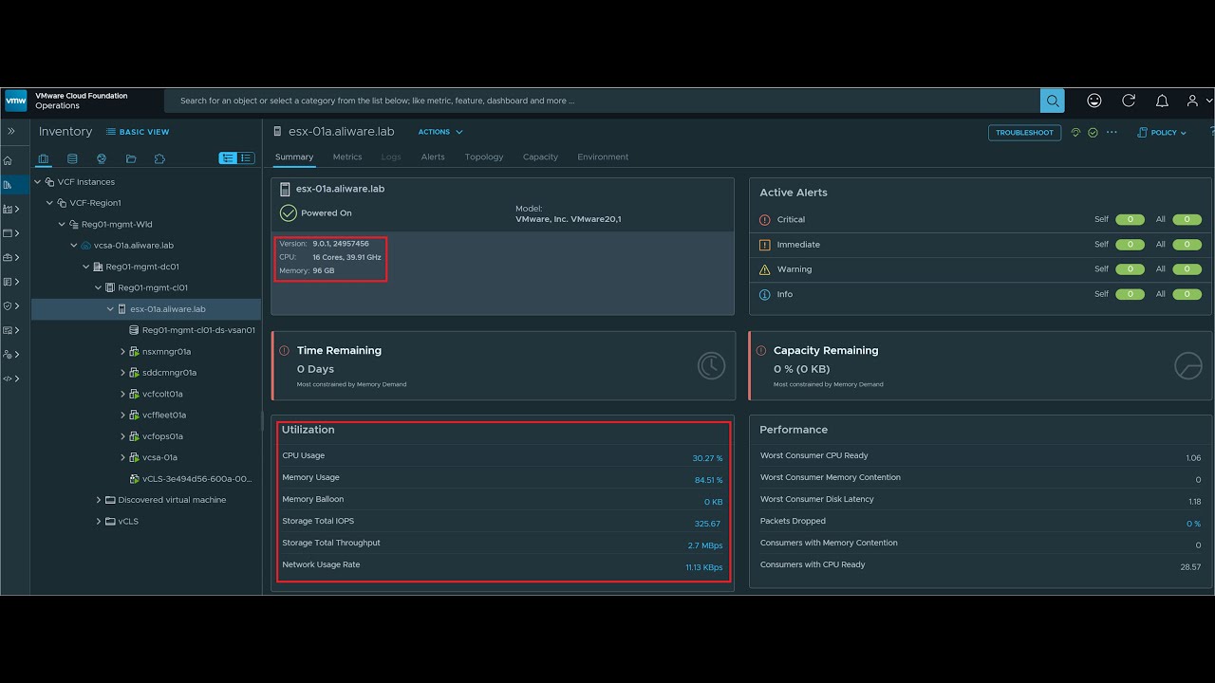The image size is (1215, 683).
Task: Switch to the Capacity tab
Action: click(540, 157)
